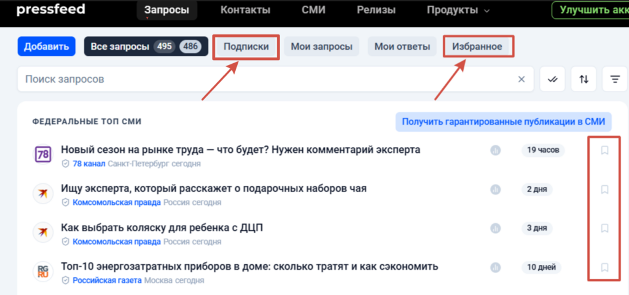Image resolution: width=629 pixels, height=295 pixels.
Task: Click the Улучшить аккаунт button
Action: tap(590, 10)
